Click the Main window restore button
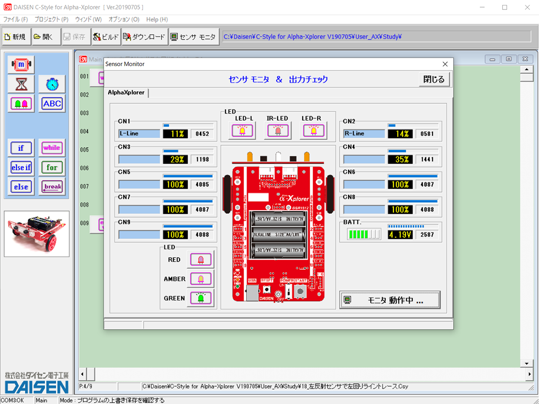The height and width of the screenshot is (404, 539). pyautogui.click(x=508, y=59)
